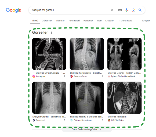This screenshot has width=156, height=137.
Task: Open the on-screen keyboard icon
Action: pyautogui.click(x=120, y=10)
